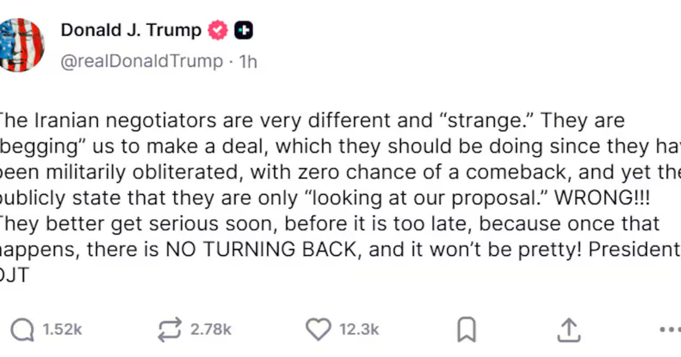This screenshot has height=357, width=681.
Task: Open the Donald J. Trump profile name link
Action: (x=131, y=30)
